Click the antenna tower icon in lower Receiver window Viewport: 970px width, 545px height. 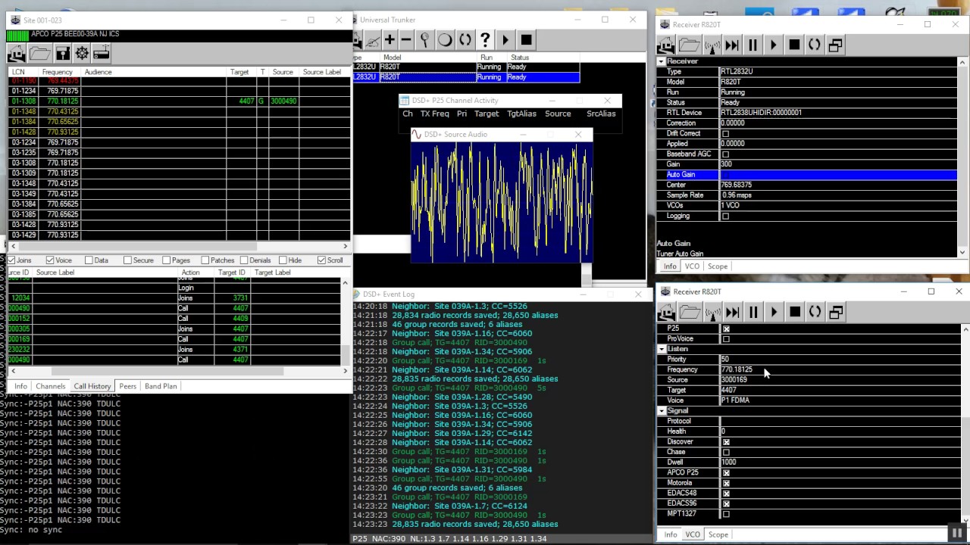click(712, 312)
